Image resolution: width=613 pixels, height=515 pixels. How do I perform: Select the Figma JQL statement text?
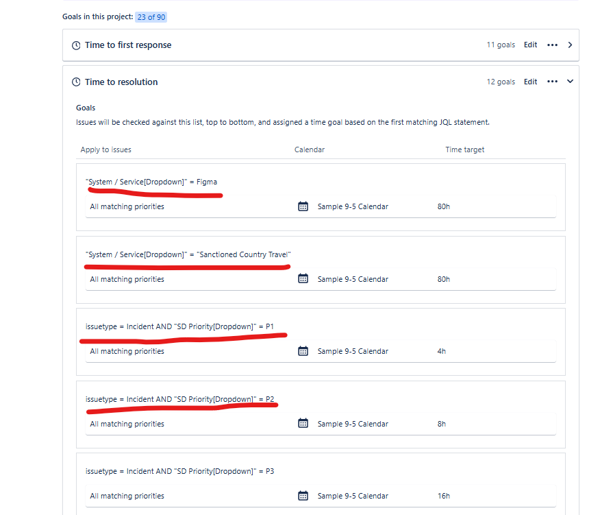point(152,182)
